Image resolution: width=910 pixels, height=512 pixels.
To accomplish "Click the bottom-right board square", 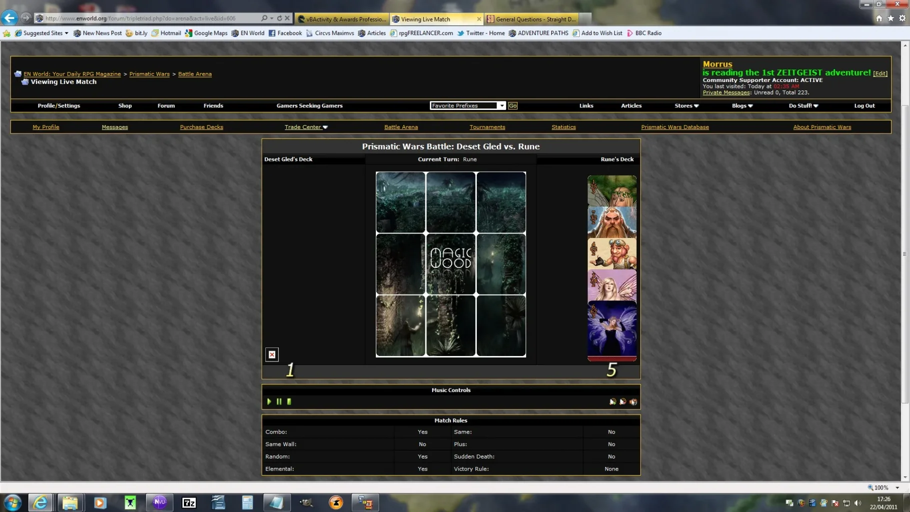I will 501,325.
